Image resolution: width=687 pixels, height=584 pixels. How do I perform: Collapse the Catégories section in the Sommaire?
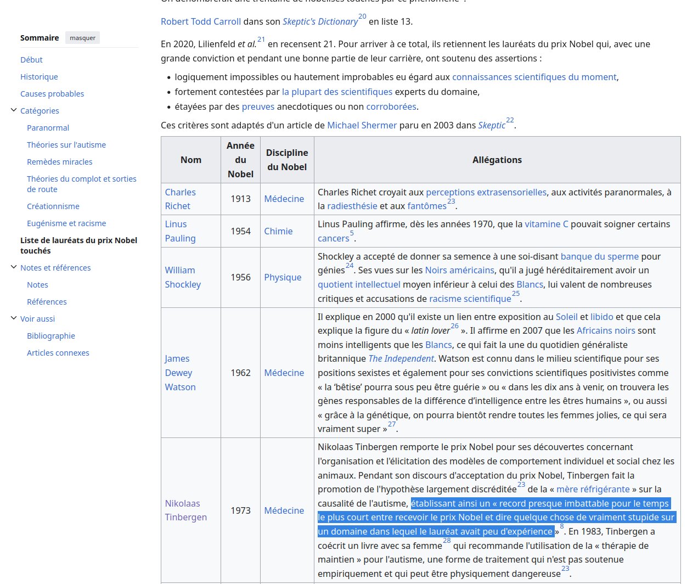tap(14, 110)
